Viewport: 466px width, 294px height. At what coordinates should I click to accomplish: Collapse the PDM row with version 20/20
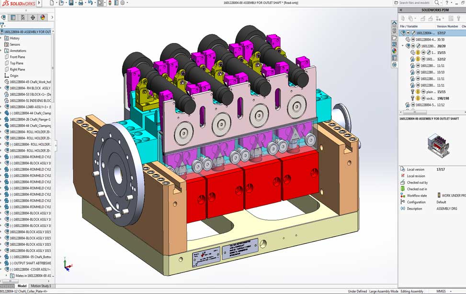coord(403,46)
